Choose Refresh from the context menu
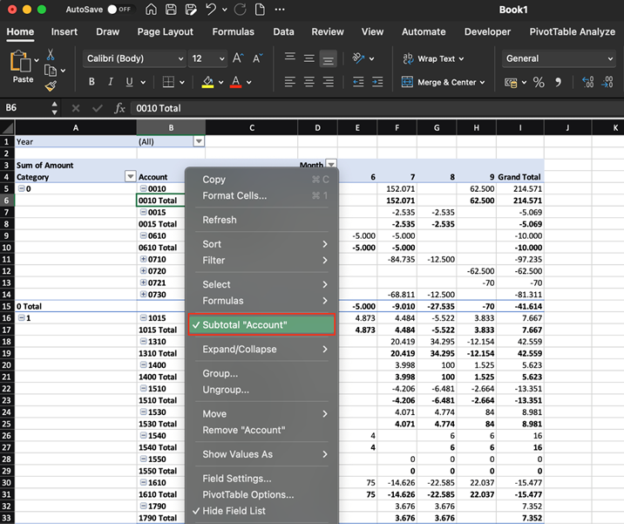624x524 pixels. click(220, 220)
